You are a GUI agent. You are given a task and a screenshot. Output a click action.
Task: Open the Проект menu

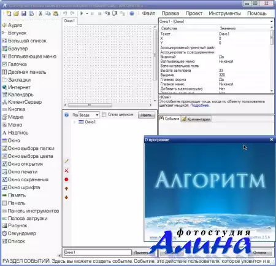[x=194, y=14]
